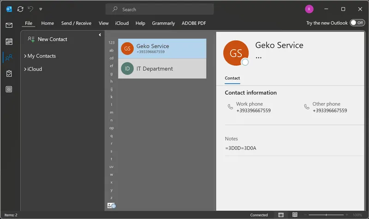Viewport: 369px width, 219px height.
Task: Expand the My Contacts folder group
Action: [25, 56]
